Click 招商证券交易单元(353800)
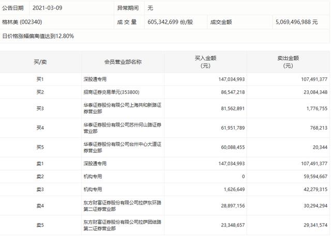Screen dimensions: 331x237 click(112, 92)
